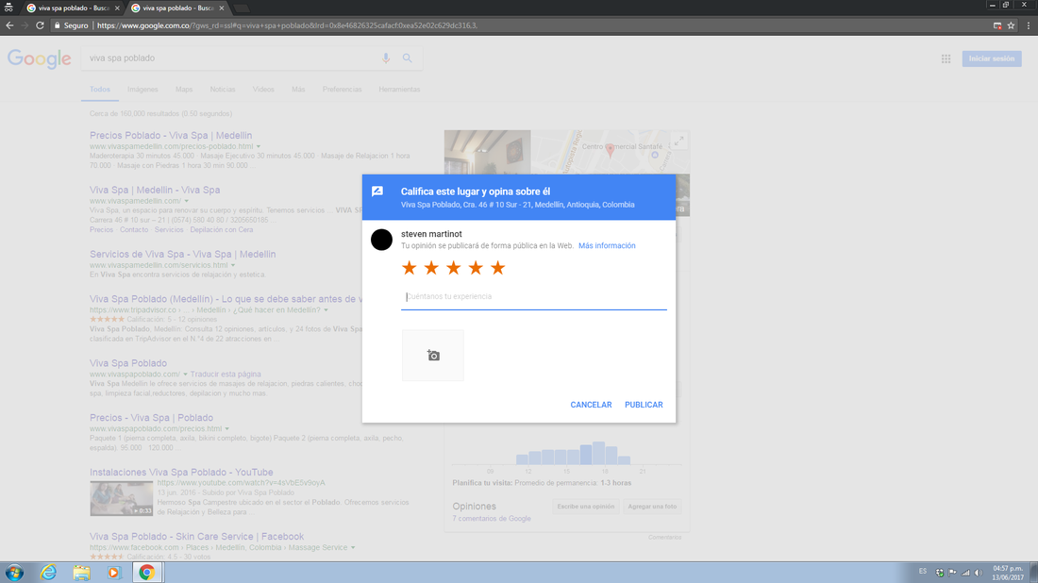This screenshot has height=583, width=1038.
Task: Click the cast icon in address bar
Action: pyautogui.click(x=997, y=25)
